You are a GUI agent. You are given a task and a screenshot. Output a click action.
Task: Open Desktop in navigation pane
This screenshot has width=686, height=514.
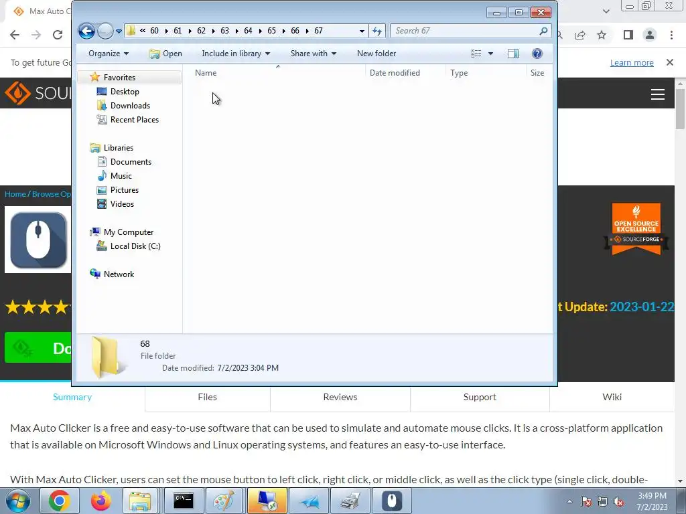point(125,91)
